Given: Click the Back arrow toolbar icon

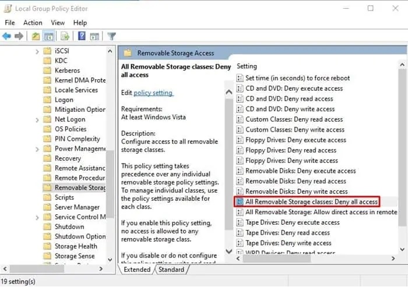Looking at the screenshot, I should pyautogui.click(x=7, y=36).
